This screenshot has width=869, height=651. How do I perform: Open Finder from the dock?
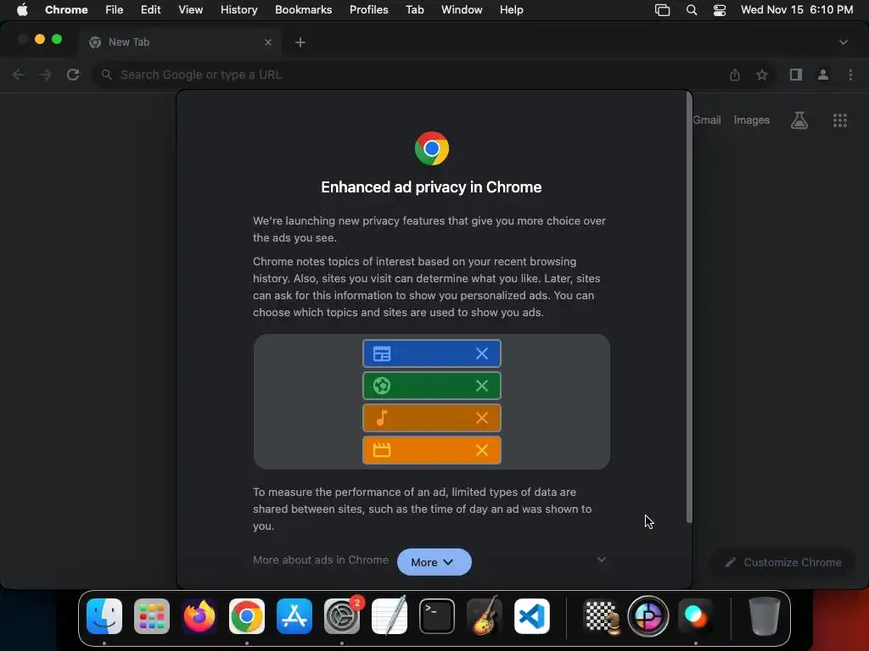(104, 616)
